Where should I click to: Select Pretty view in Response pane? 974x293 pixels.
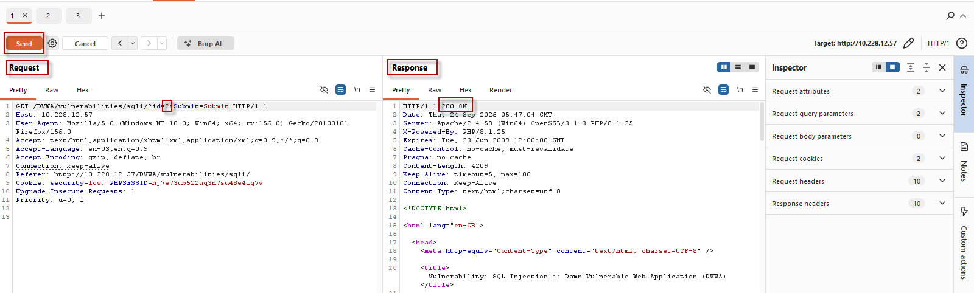(x=401, y=90)
